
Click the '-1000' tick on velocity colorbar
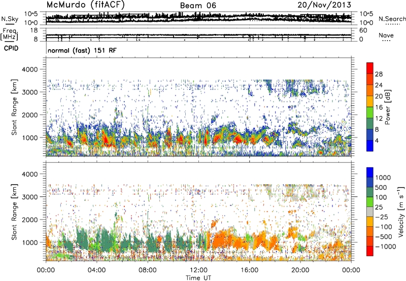(x=385, y=247)
